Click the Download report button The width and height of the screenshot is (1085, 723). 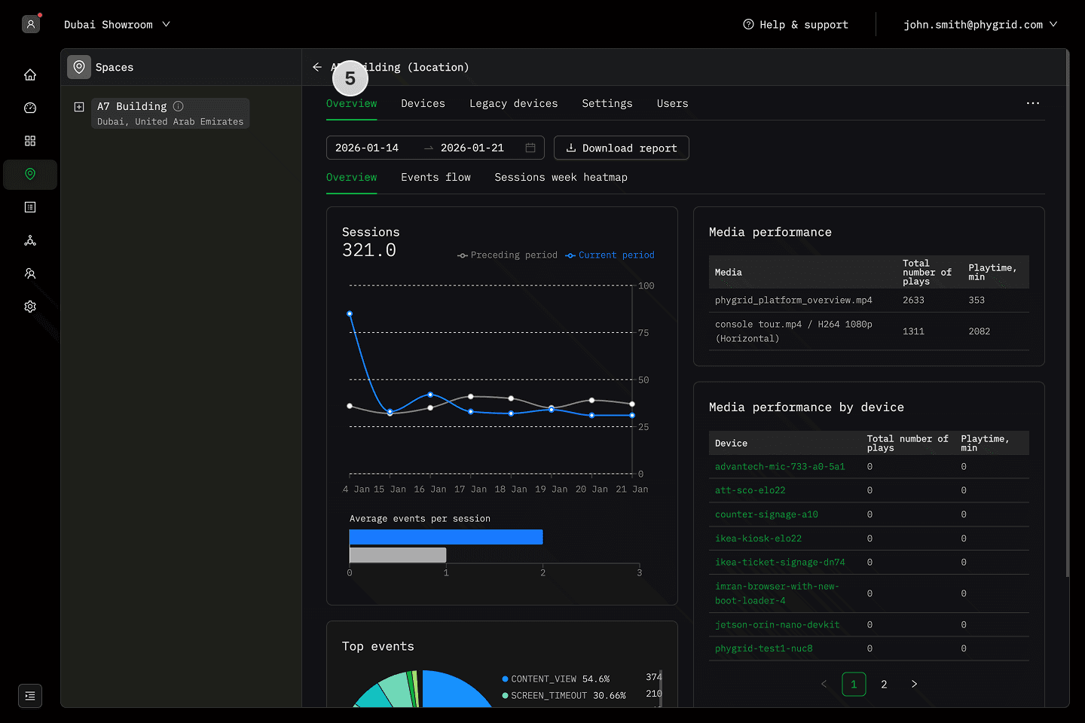[621, 148]
